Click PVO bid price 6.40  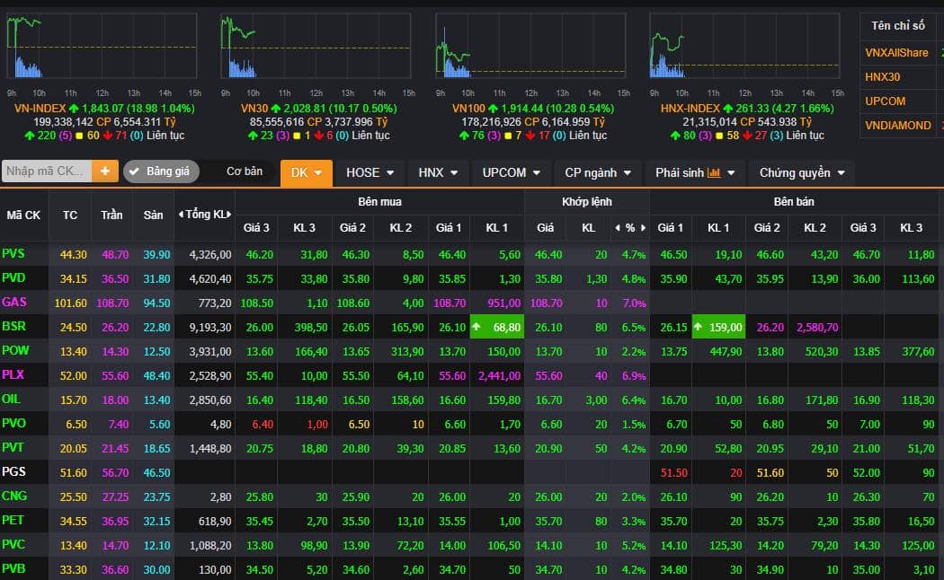(263, 425)
